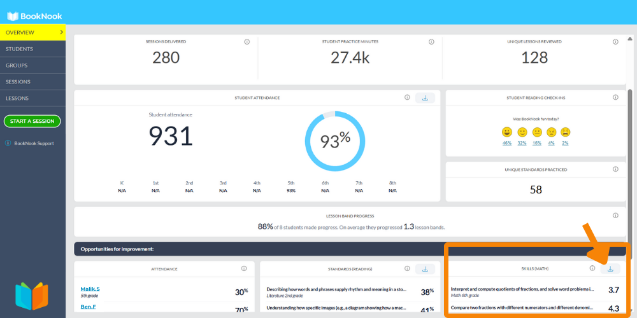
Task: Open the Student Attendance info icon
Action: pos(407,97)
